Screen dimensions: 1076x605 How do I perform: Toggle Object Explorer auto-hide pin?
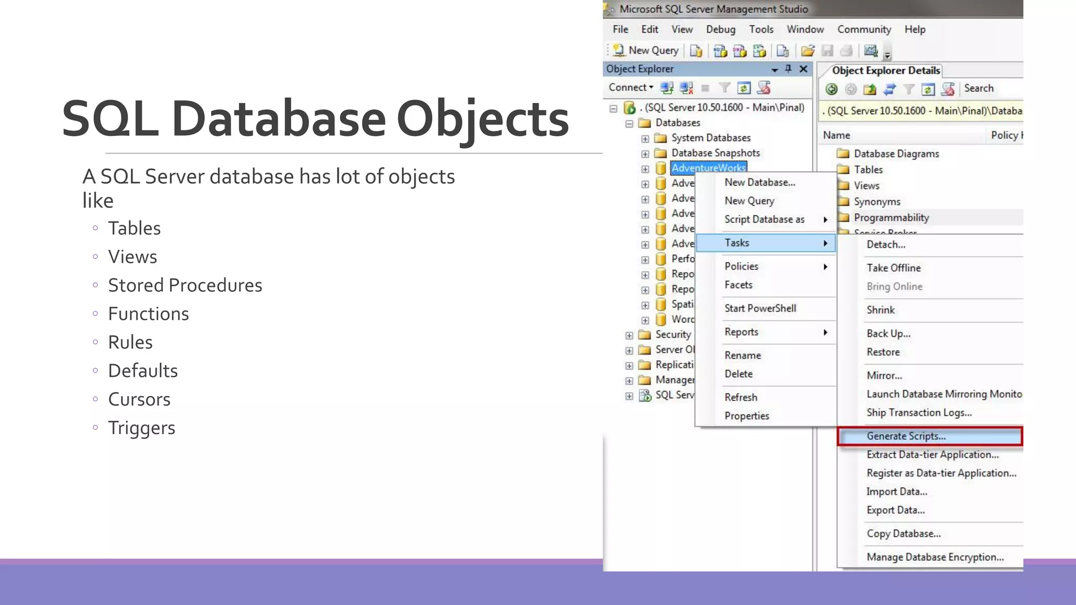pyautogui.click(x=788, y=69)
